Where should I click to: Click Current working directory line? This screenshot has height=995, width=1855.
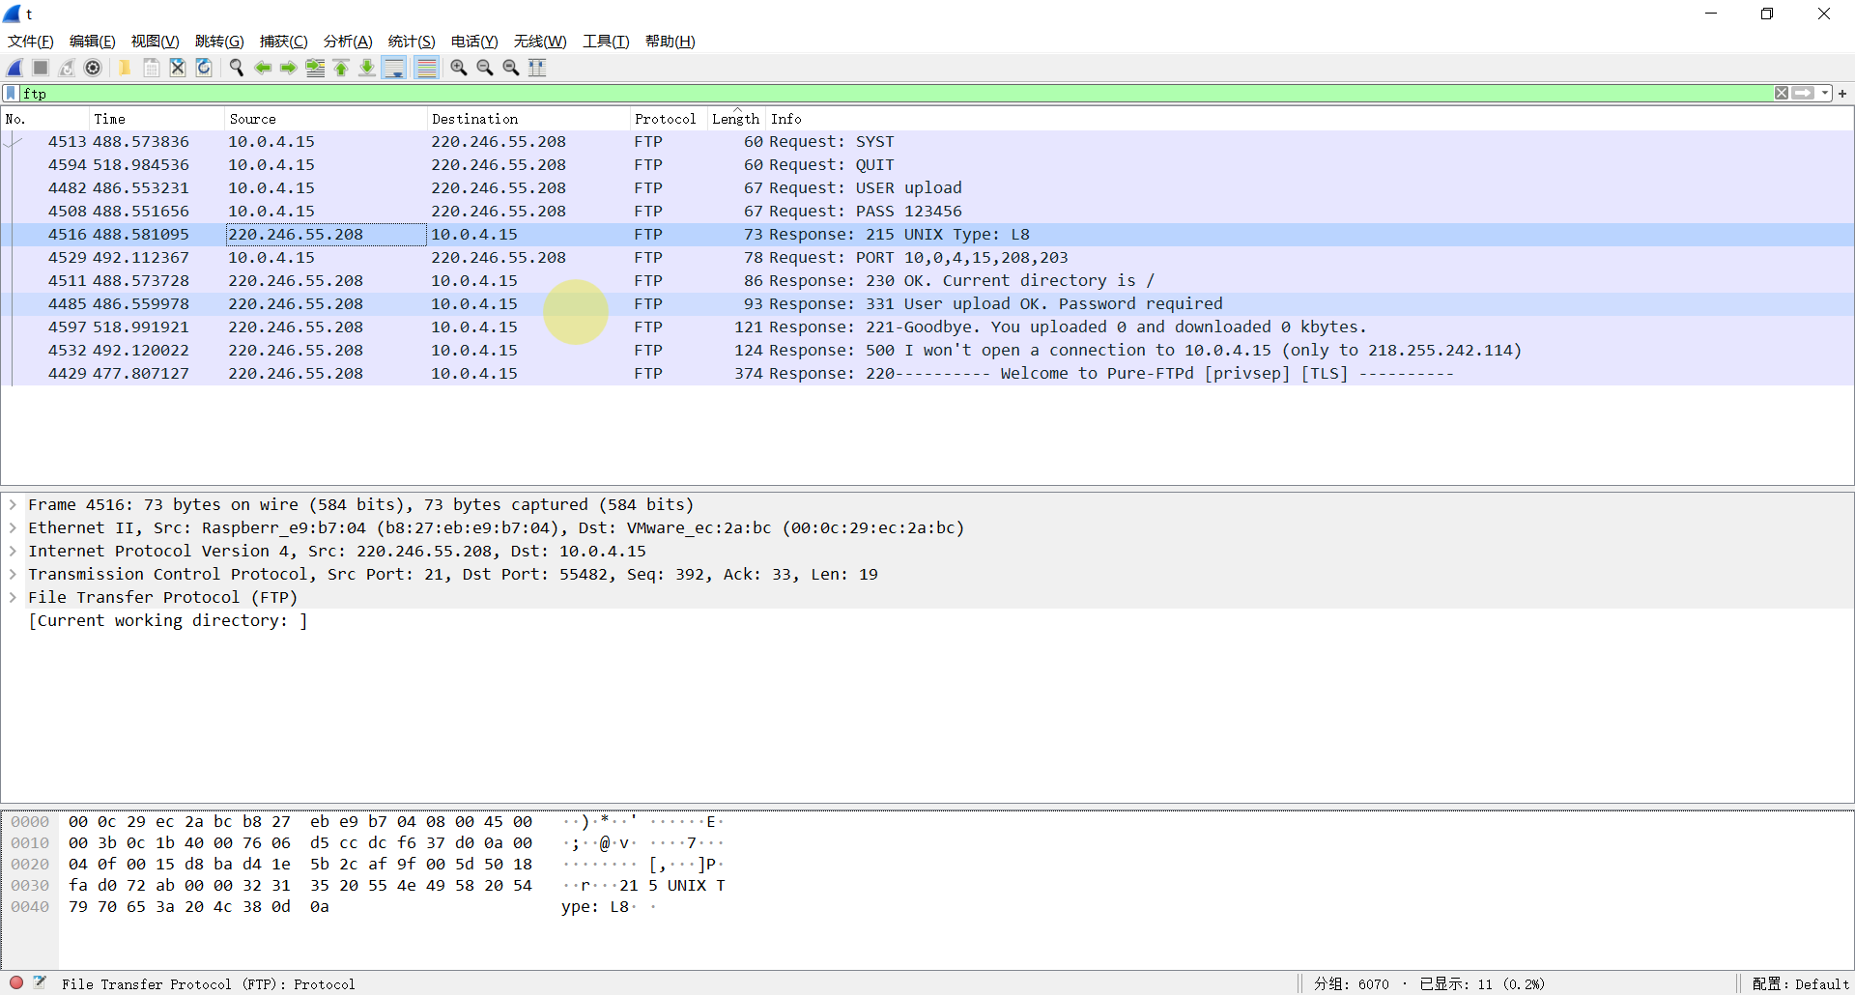(168, 620)
